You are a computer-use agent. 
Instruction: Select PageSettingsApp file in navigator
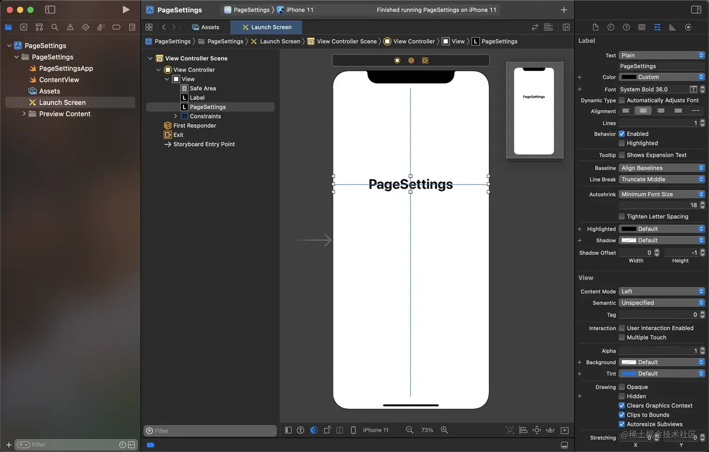click(x=66, y=68)
